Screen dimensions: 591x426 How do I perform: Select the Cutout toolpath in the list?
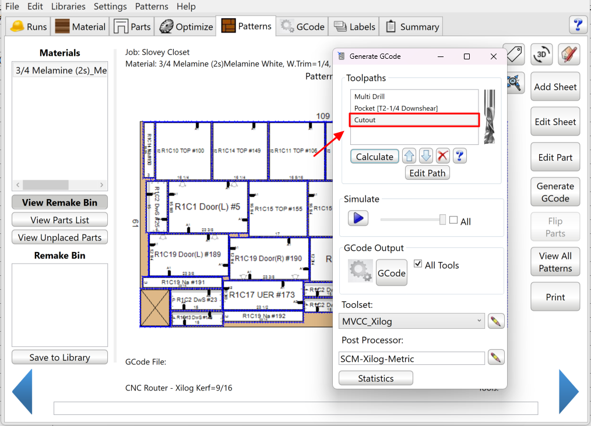point(414,120)
